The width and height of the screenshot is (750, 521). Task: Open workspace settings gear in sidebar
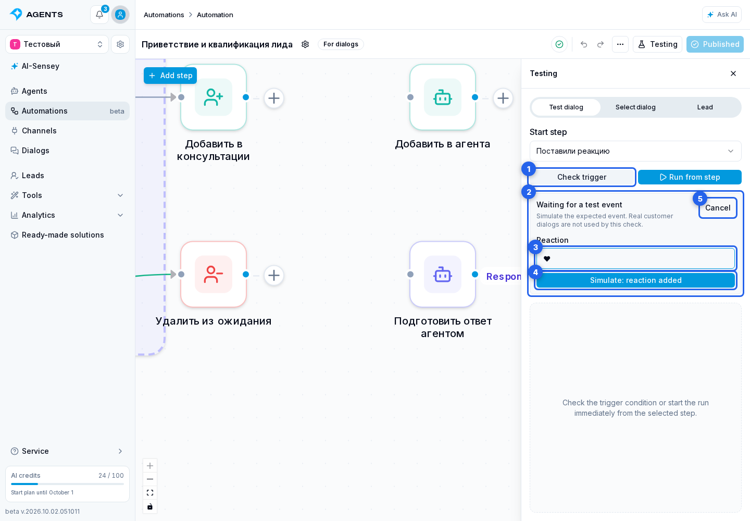coord(120,44)
